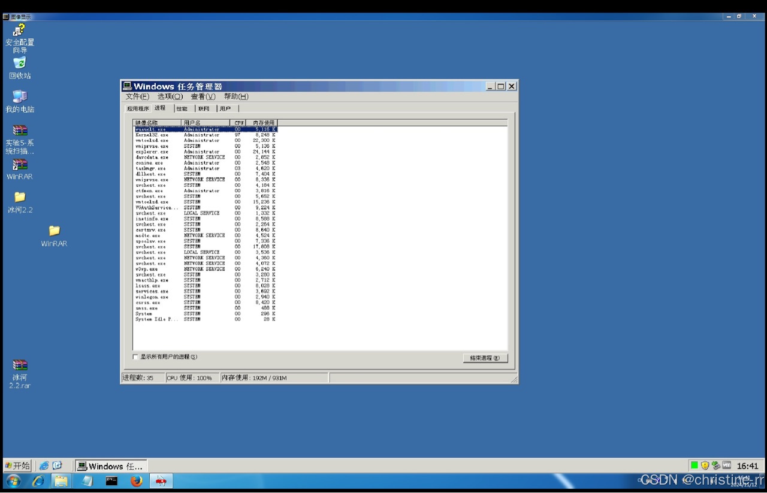Image resolution: width=767 pixels, height=493 pixels.
Task: Open the 文件(F) menu
Action: pos(137,96)
